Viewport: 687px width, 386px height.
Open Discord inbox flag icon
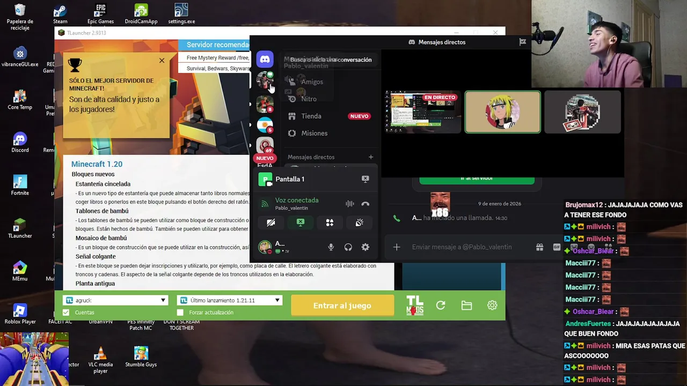[x=522, y=42]
